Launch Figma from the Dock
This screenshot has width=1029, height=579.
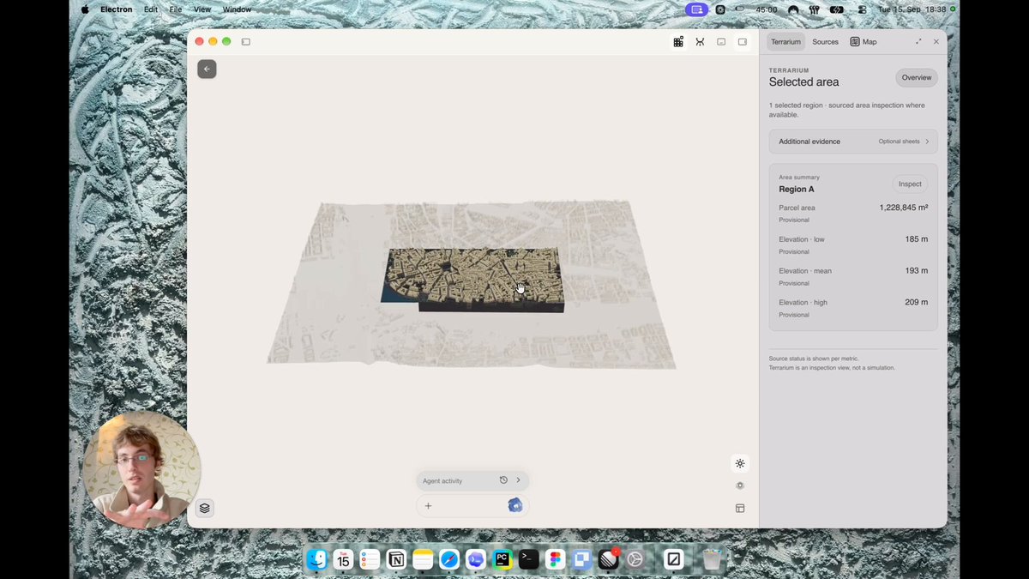[x=556, y=559]
